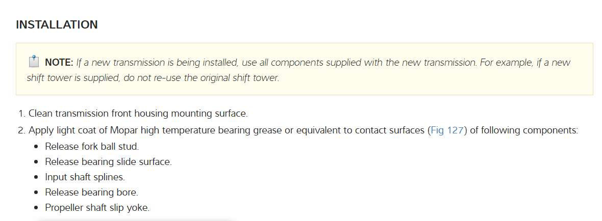The height and width of the screenshot is (221, 602).
Task: Click the "Input shaft splines" list item
Action: pyautogui.click(x=85, y=177)
